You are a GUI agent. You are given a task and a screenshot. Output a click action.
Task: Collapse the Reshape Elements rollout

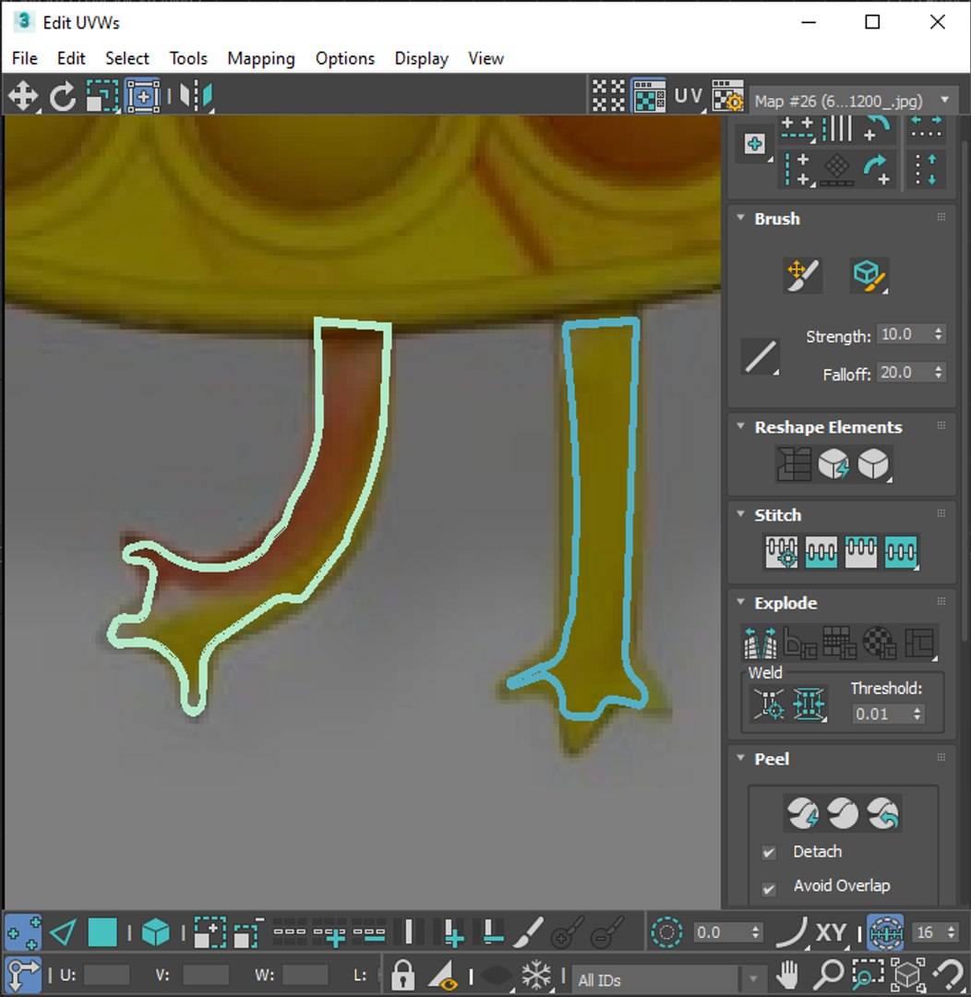click(740, 426)
